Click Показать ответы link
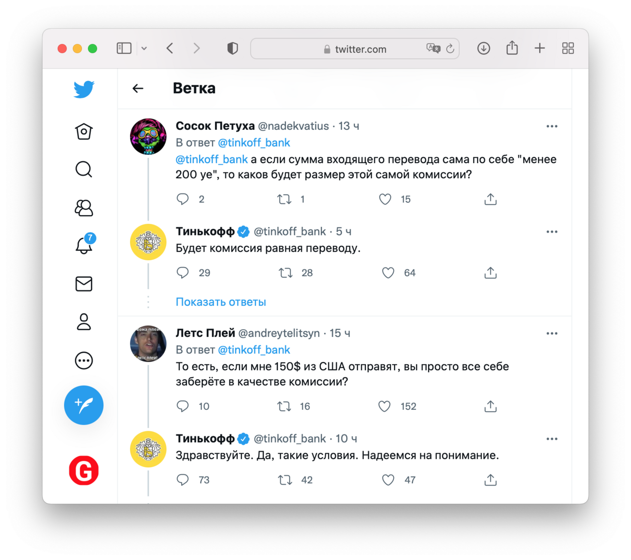Image resolution: width=631 pixels, height=560 pixels. point(221,302)
